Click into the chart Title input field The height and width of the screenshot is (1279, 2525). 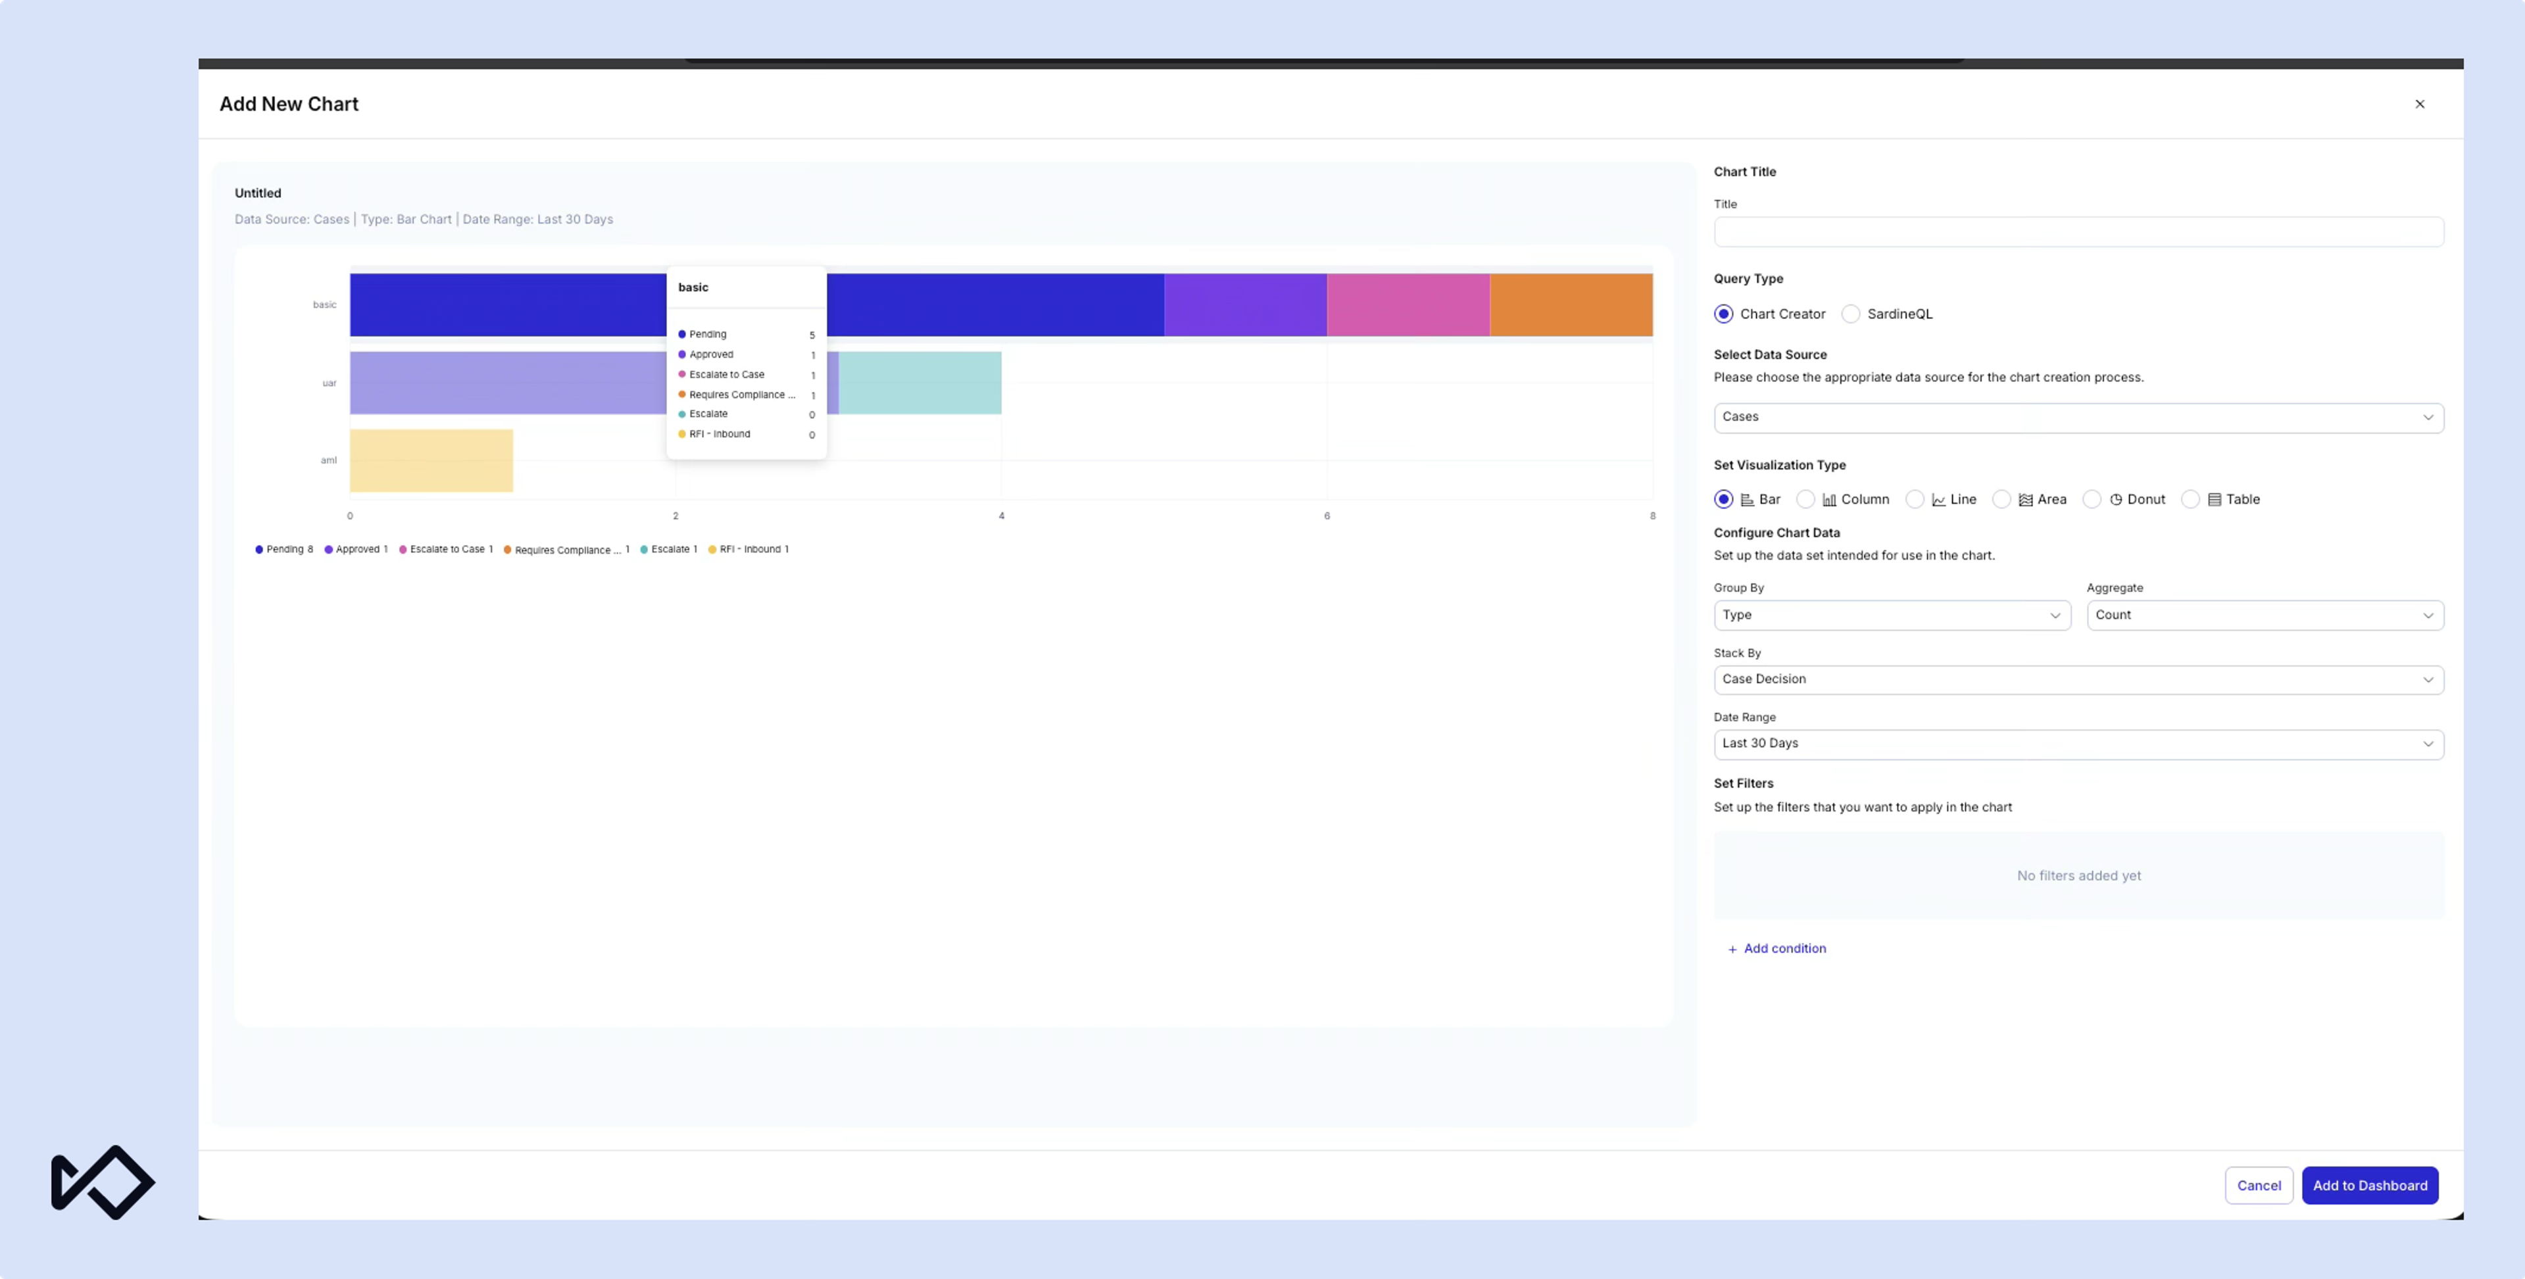[2078, 232]
